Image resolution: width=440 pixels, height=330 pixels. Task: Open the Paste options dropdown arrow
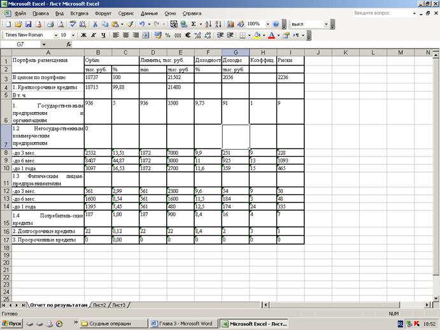122,24
